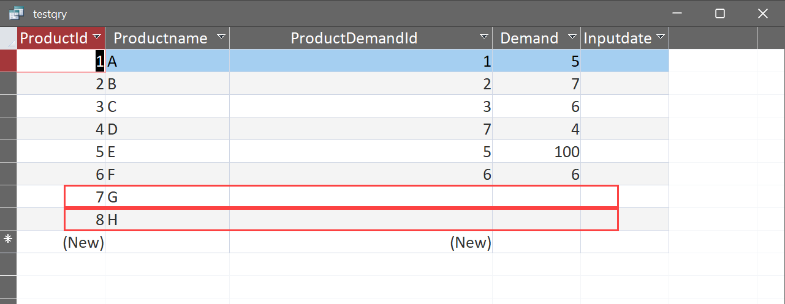The width and height of the screenshot is (785, 304).
Task: Click the new record asterisk row selector
Action: tap(8, 242)
